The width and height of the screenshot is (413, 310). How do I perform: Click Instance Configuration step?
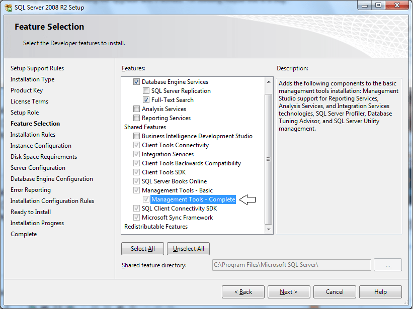41,146
